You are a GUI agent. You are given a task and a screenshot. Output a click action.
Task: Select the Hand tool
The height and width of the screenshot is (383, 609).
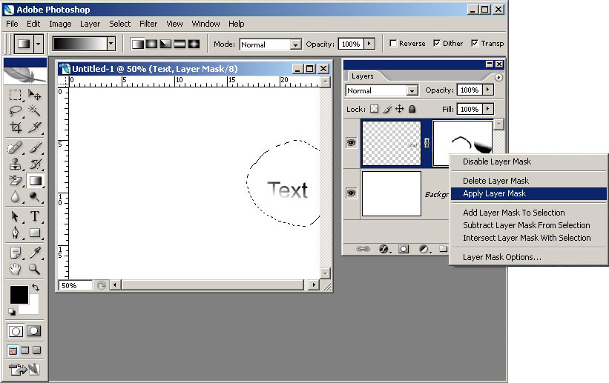tap(15, 269)
